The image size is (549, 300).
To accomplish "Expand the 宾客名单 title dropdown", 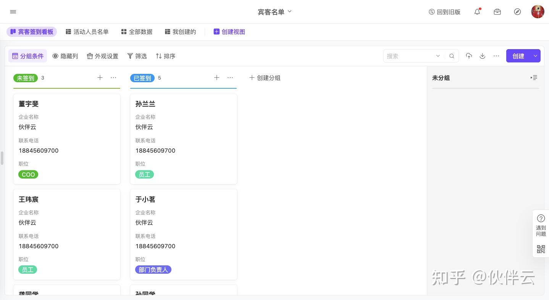I will tap(289, 11).
